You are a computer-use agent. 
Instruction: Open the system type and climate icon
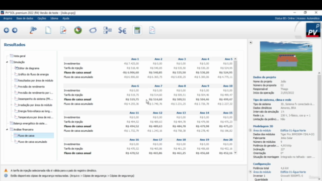tap(63, 30)
